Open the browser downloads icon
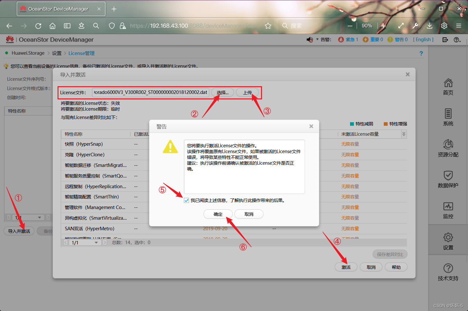The width and height of the screenshot is (468, 311). (x=429, y=26)
